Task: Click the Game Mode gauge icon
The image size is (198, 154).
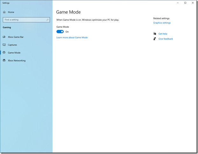Action: click(x=4, y=52)
